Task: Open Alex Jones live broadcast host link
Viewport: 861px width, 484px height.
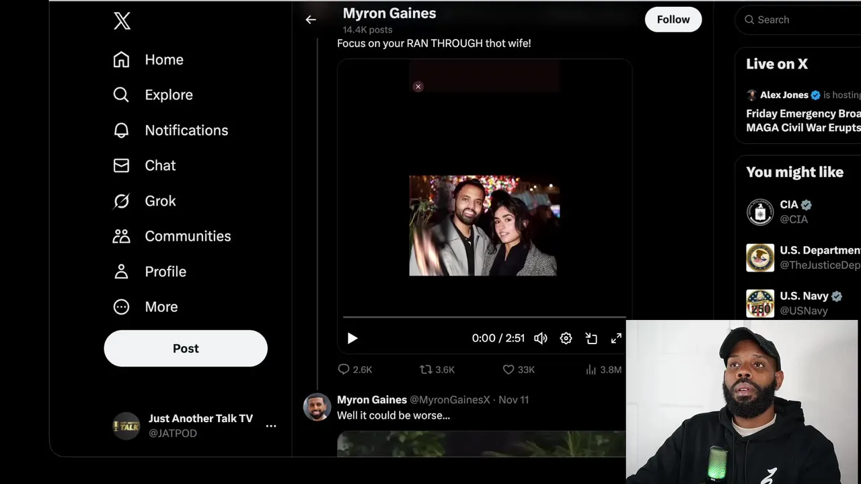Action: point(784,95)
